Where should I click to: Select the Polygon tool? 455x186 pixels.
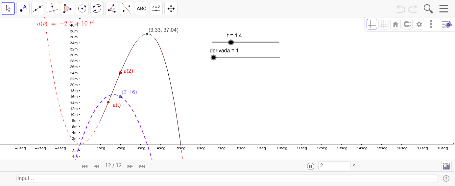point(67,9)
